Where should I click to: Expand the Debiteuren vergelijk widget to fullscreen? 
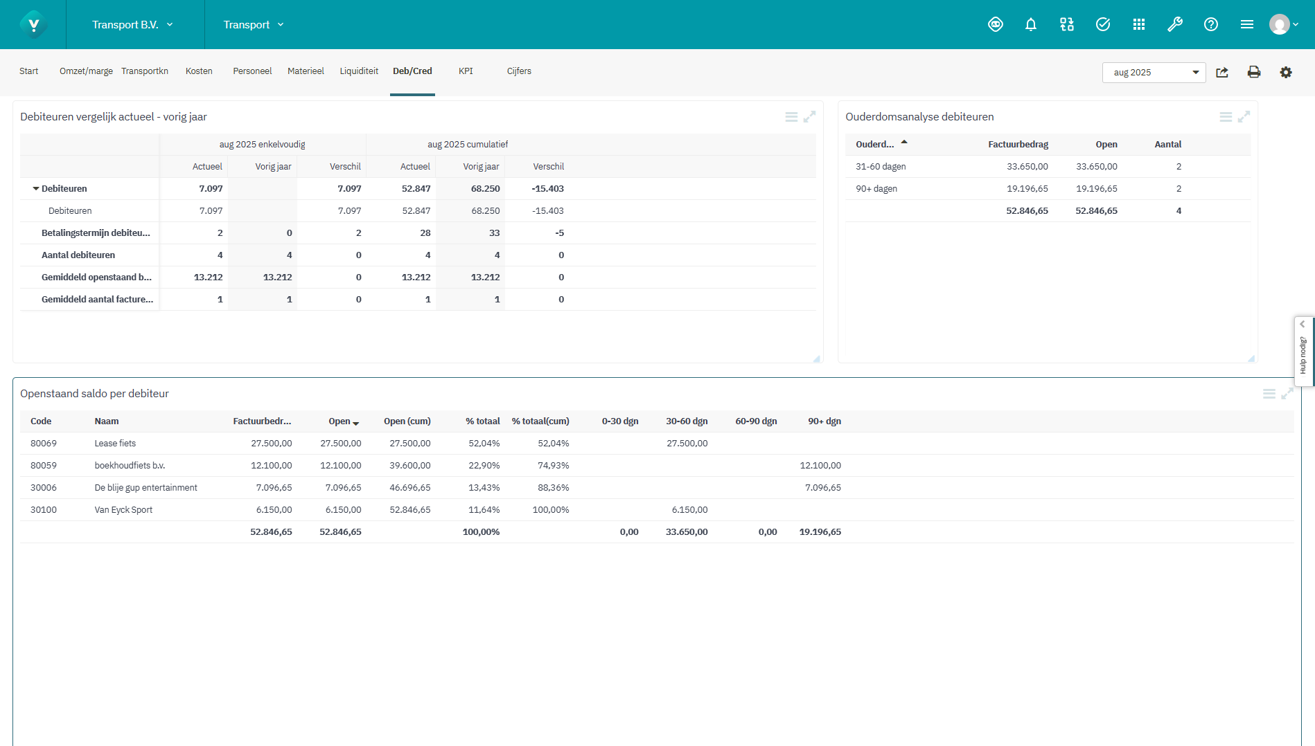[809, 116]
